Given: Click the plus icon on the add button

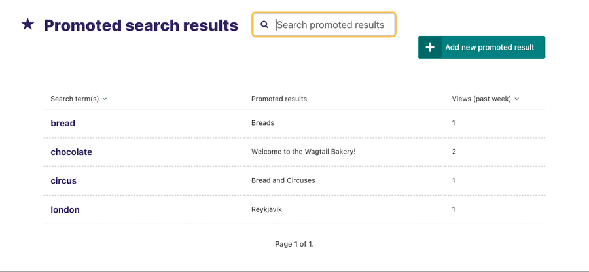Looking at the screenshot, I should click(430, 47).
